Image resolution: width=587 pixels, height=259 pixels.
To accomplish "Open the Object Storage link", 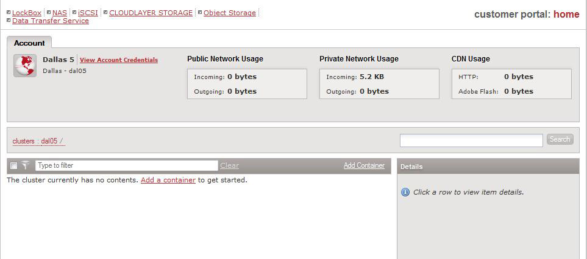I will 230,13.
